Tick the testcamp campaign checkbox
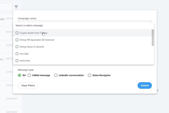Viewport: 169px width, 113px height. pos(17,61)
